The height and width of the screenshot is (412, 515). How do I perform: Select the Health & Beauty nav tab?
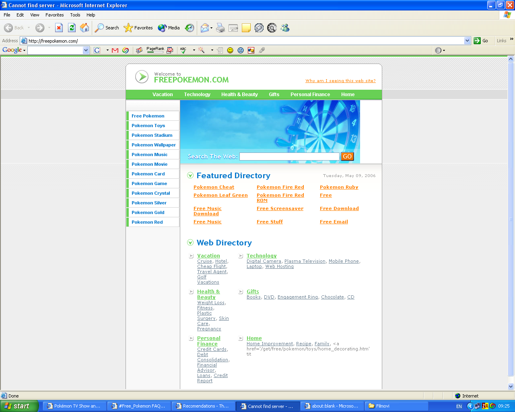pos(239,95)
